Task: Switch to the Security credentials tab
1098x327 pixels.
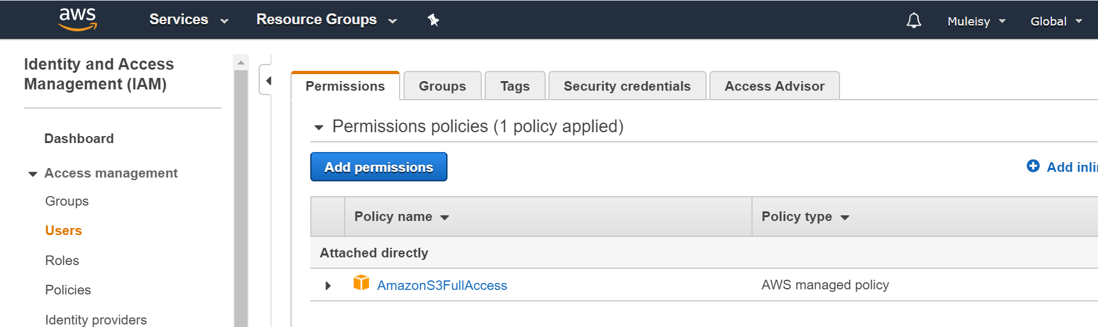Action: [627, 86]
